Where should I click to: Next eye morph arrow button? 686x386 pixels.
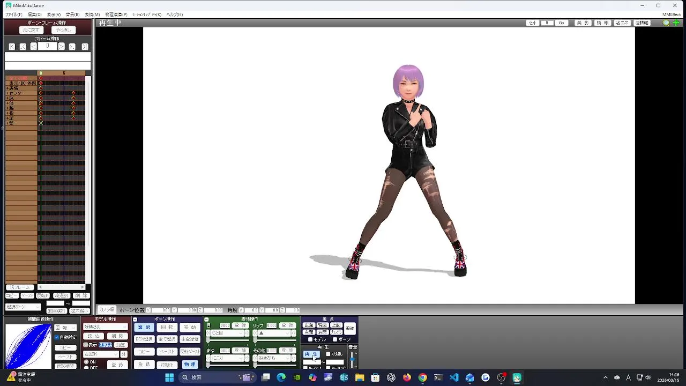point(247,333)
